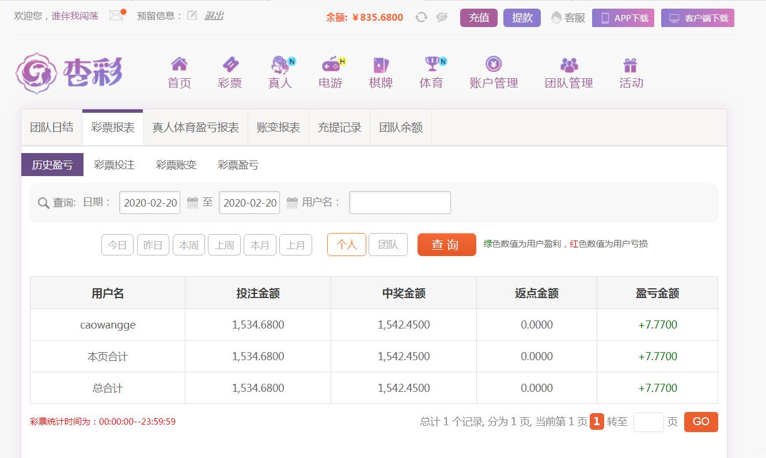
Task: Switch to the 账变报表 tab
Action: 278,128
